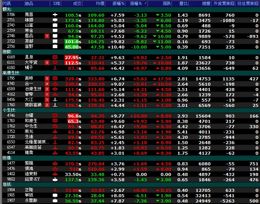Select stock name 永豐餘
The image size is (260, 204).
[x=31, y=200]
